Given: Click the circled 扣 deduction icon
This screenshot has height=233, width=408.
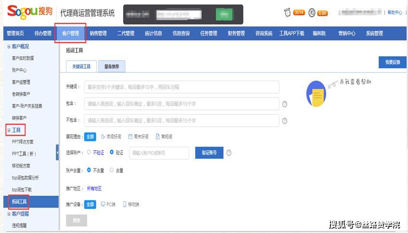Looking at the screenshot, I should [312, 12].
